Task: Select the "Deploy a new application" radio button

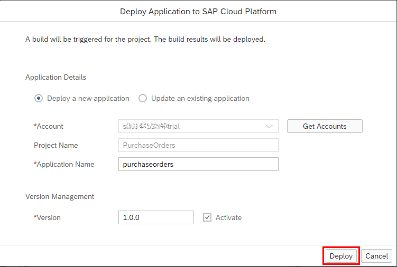Action: pyautogui.click(x=39, y=98)
